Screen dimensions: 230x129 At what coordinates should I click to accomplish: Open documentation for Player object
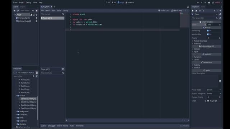(x=220, y=14)
